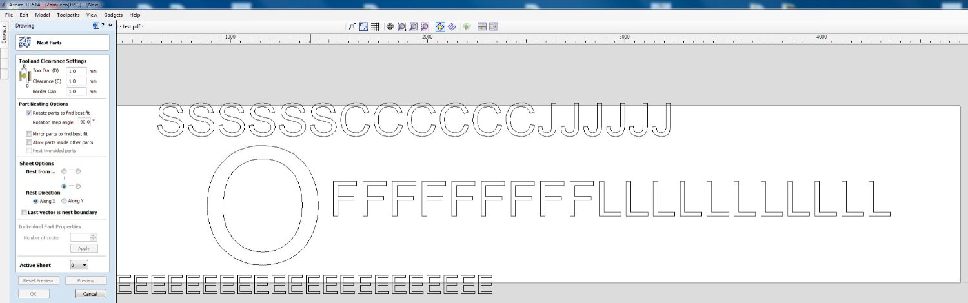Tile the 2D and 3D views horizontally
Viewport: 968px width, 303px height.
[482, 26]
